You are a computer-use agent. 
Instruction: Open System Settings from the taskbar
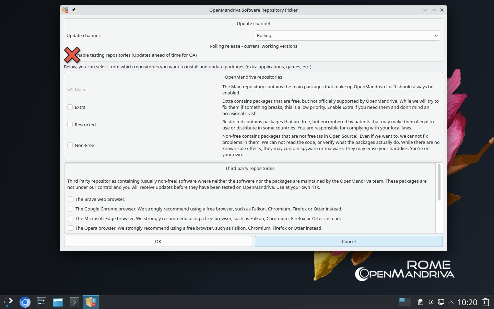[x=41, y=302]
